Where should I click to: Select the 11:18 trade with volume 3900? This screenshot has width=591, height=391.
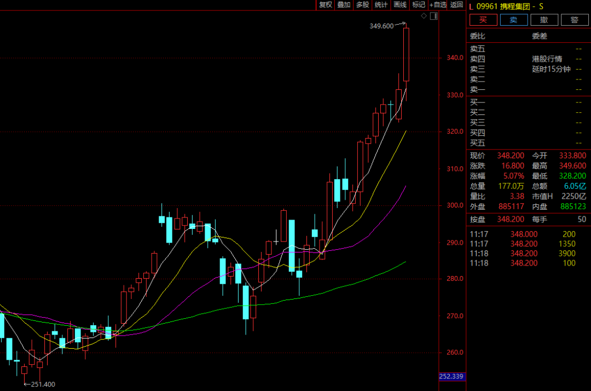pos(523,254)
